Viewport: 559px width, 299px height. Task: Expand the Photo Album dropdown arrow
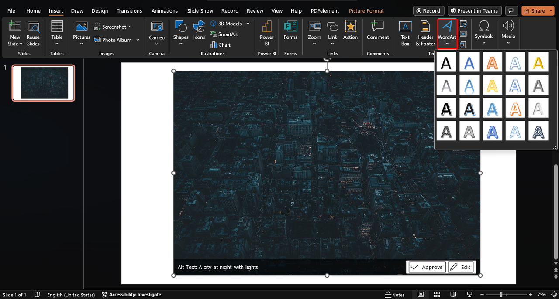point(138,40)
